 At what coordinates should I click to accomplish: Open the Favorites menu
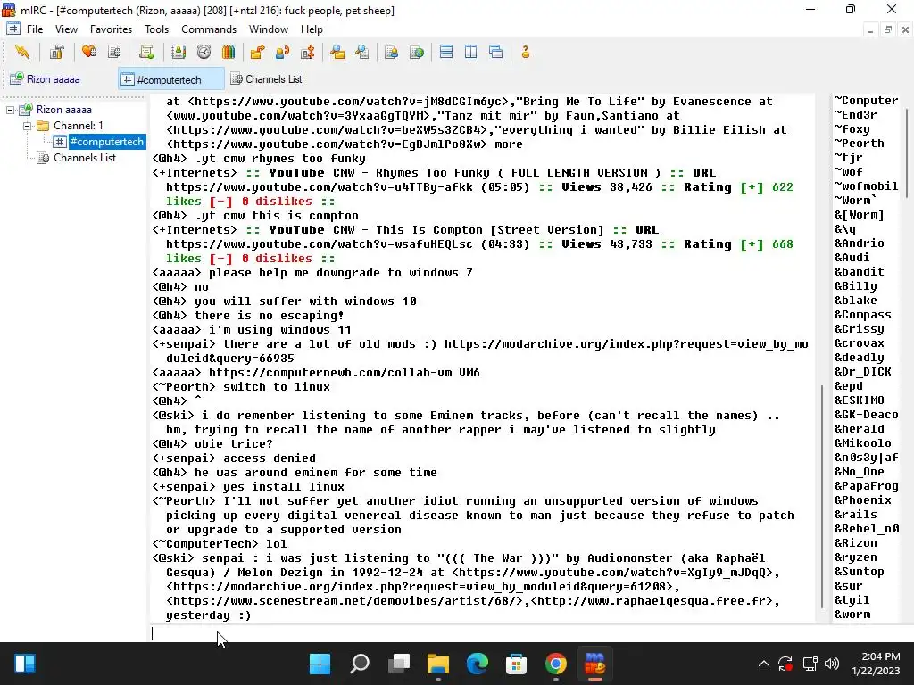[x=111, y=29]
